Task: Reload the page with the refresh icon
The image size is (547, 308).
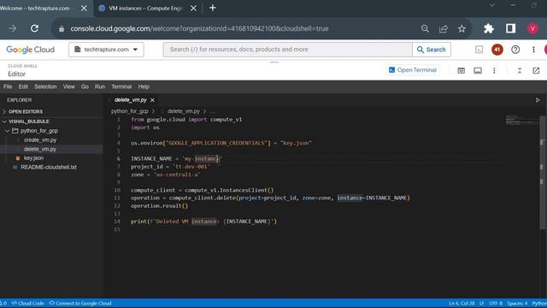Action: click(34, 28)
